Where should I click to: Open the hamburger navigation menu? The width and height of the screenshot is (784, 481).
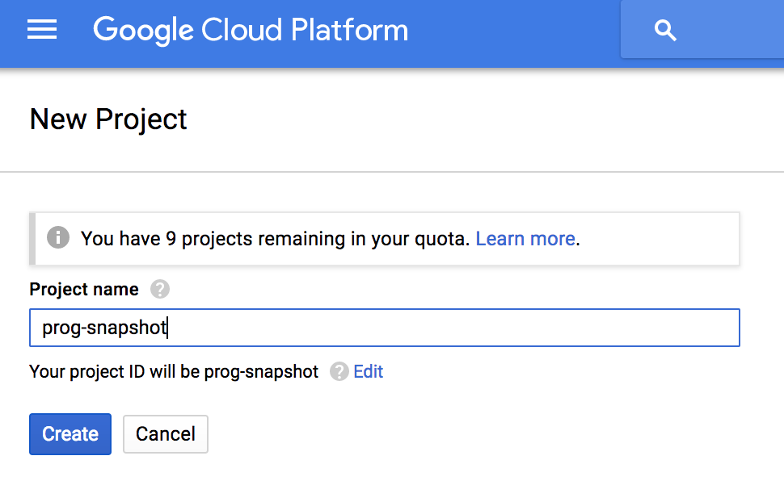point(42,30)
